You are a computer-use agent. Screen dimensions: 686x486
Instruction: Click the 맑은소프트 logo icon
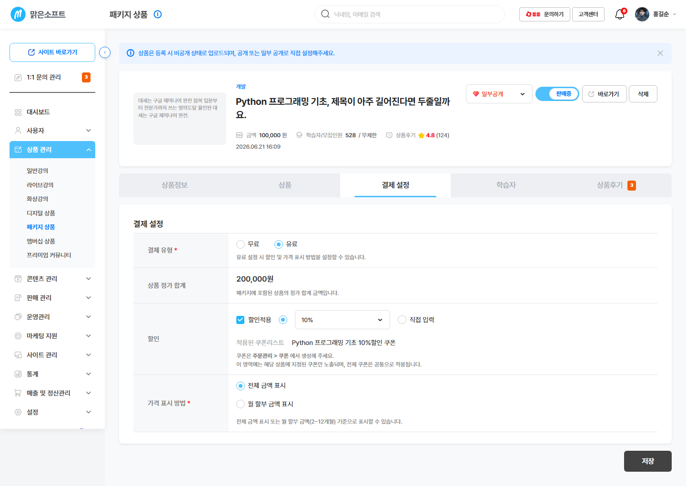tap(18, 14)
